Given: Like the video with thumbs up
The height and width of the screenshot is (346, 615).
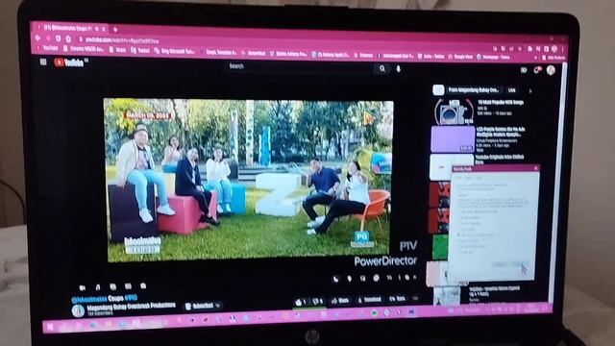Looking at the screenshot, I should (301, 302).
